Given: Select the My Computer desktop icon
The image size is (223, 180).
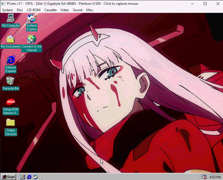Looking at the screenshot, I should 10,18.
